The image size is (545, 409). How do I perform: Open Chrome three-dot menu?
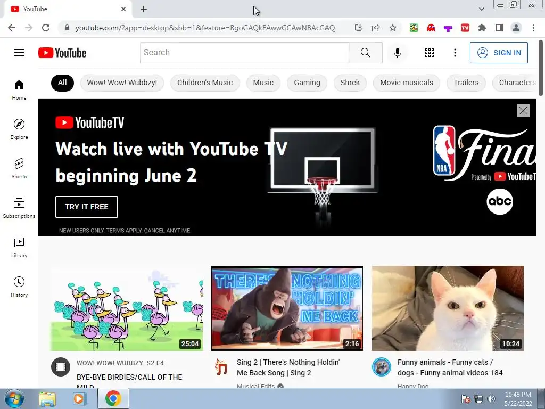533,28
